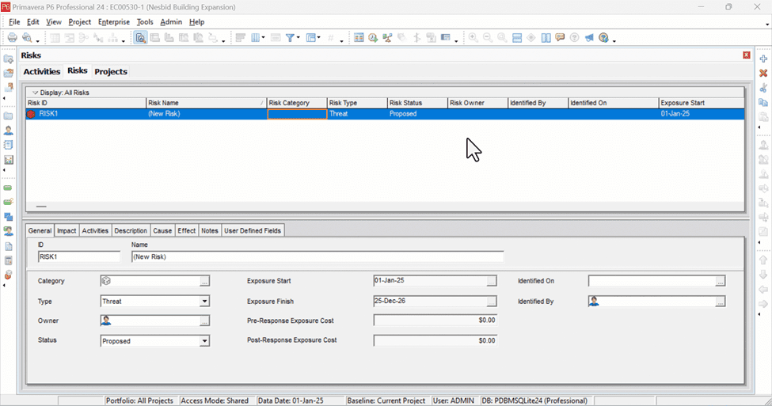Open the User Defined Fields tab

(253, 230)
